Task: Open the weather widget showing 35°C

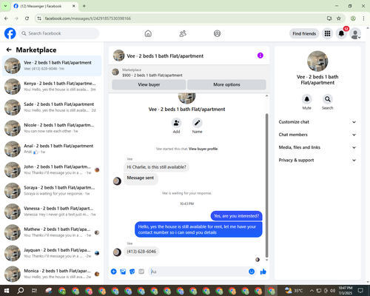Action: point(294,291)
